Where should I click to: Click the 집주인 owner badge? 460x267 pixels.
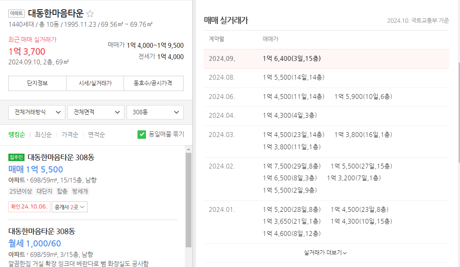click(16, 158)
